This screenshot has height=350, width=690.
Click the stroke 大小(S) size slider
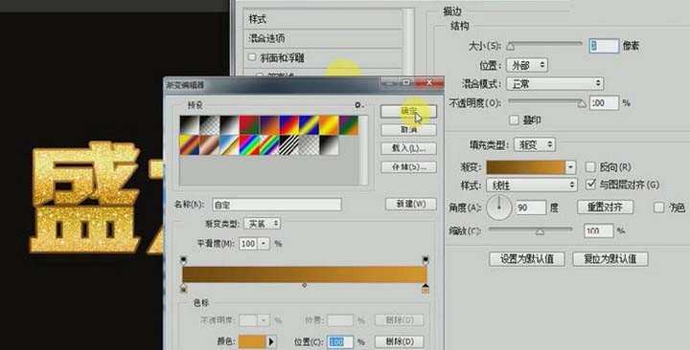coord(545,44)
